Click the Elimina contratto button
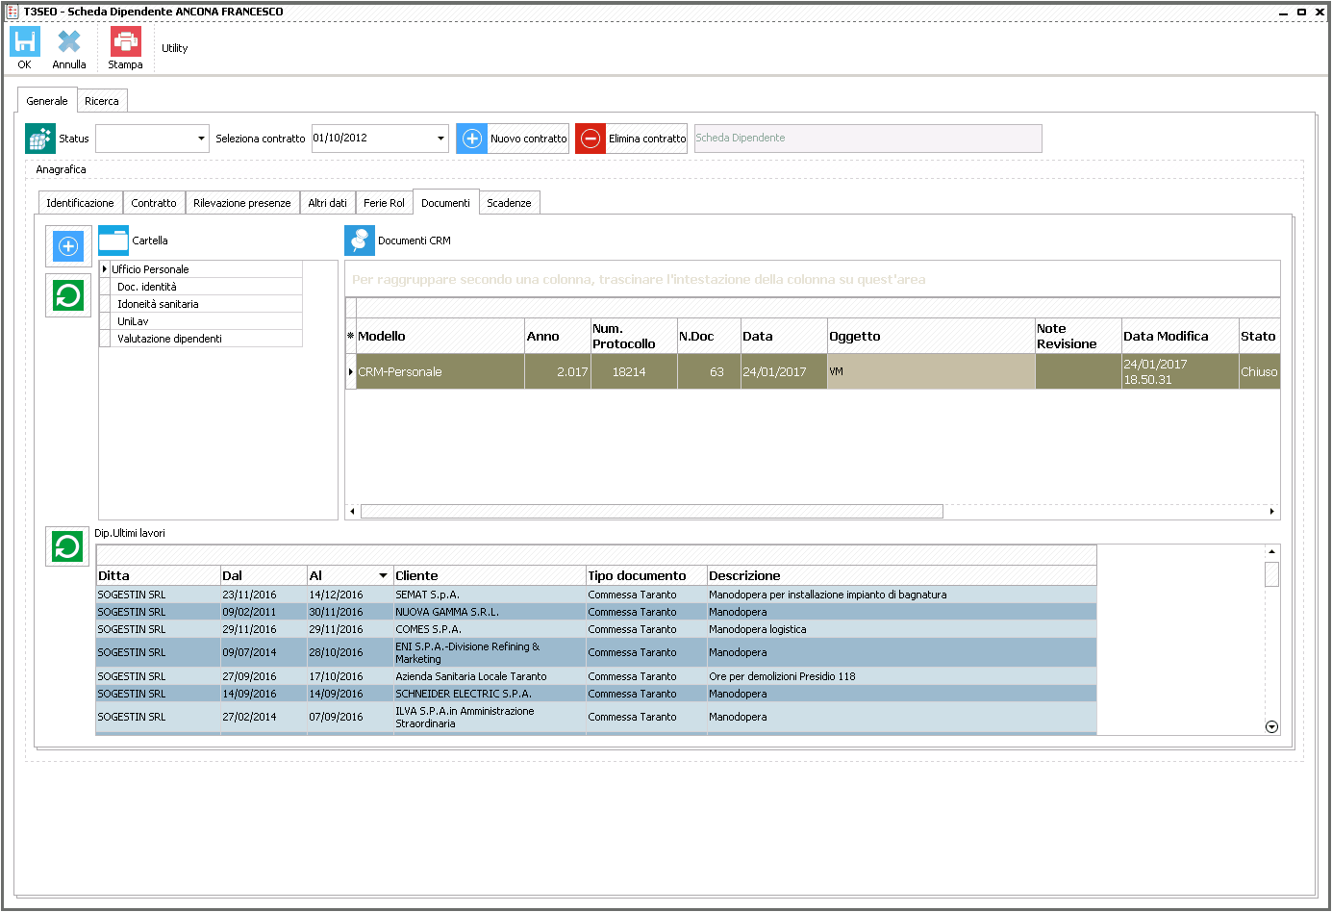The image size is (1332, 912). pyautogui.click(x=631, y=139)
